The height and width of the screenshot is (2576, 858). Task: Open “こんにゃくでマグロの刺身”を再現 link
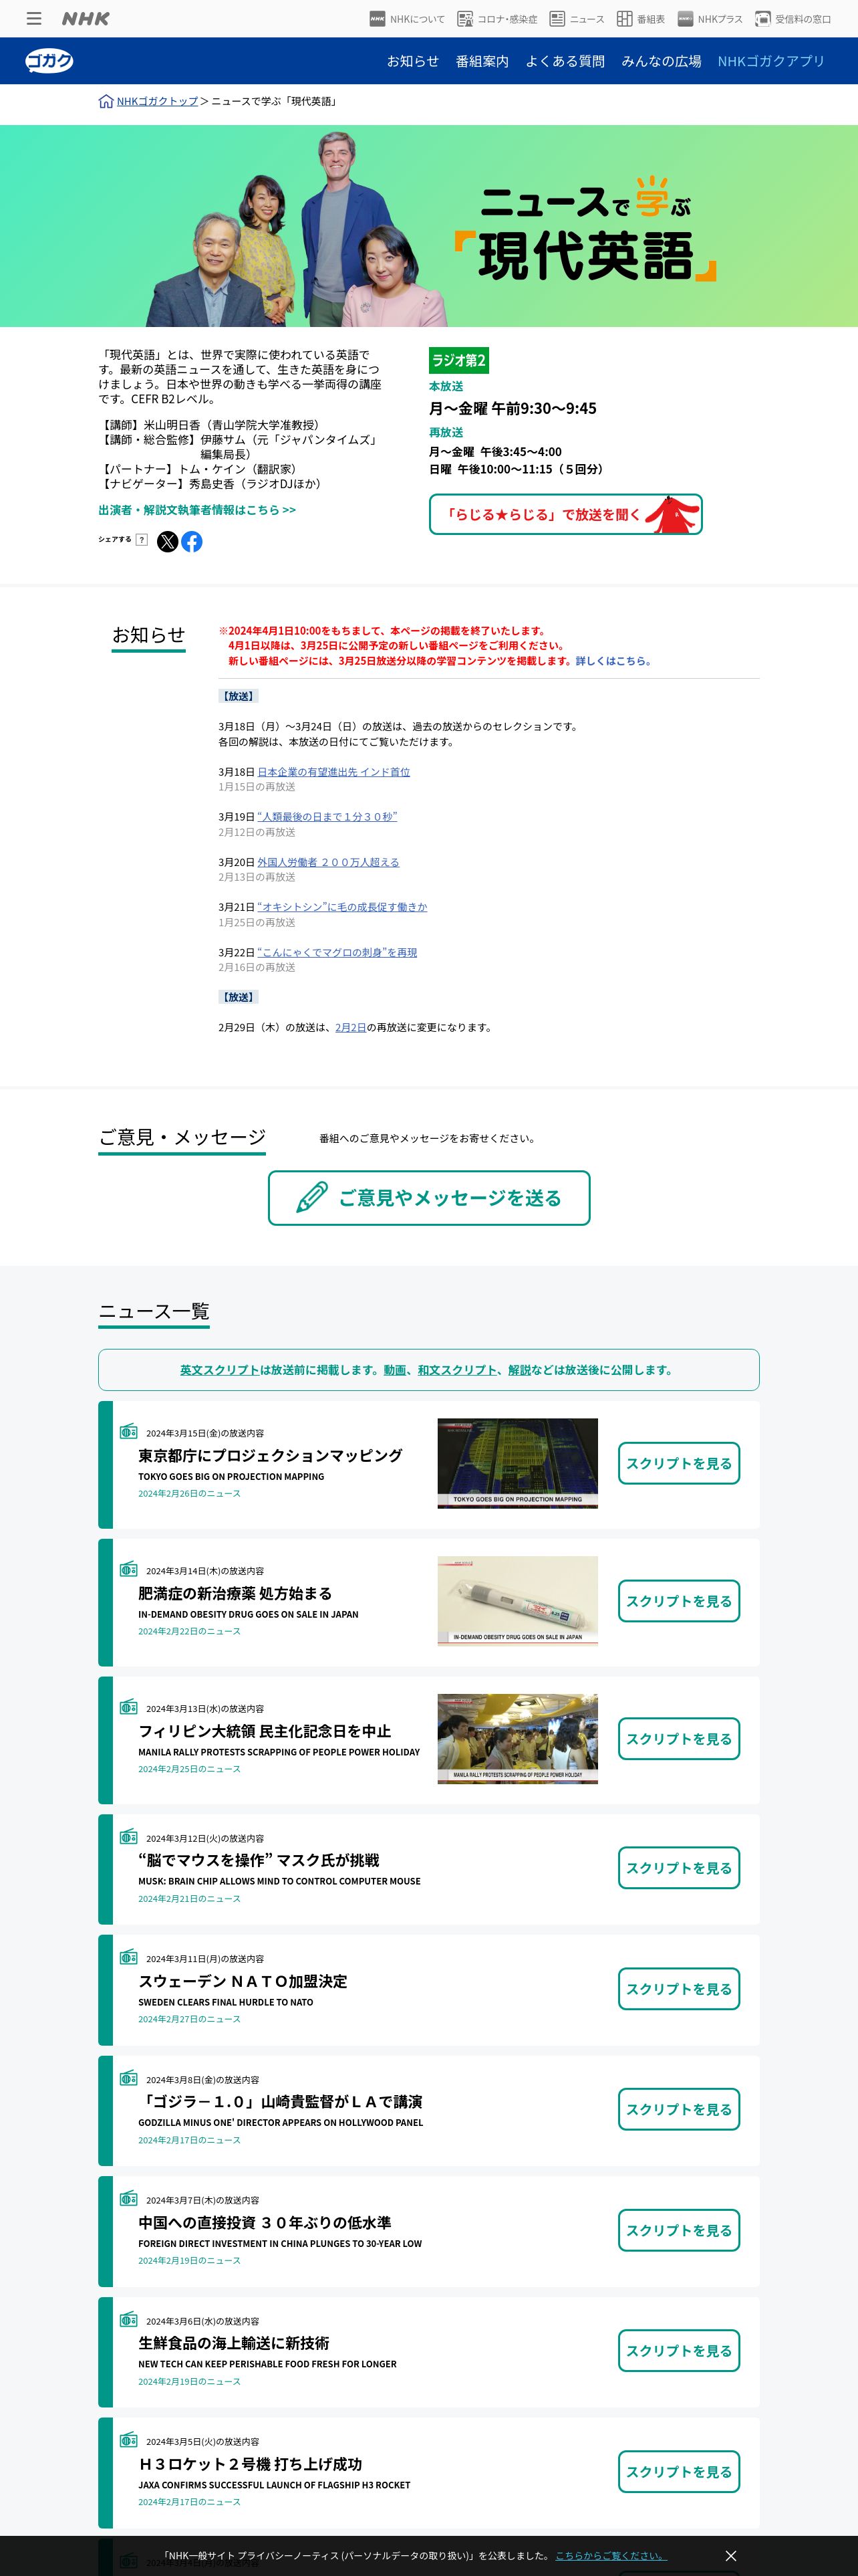pyautogui.click(x=337, y=952)
